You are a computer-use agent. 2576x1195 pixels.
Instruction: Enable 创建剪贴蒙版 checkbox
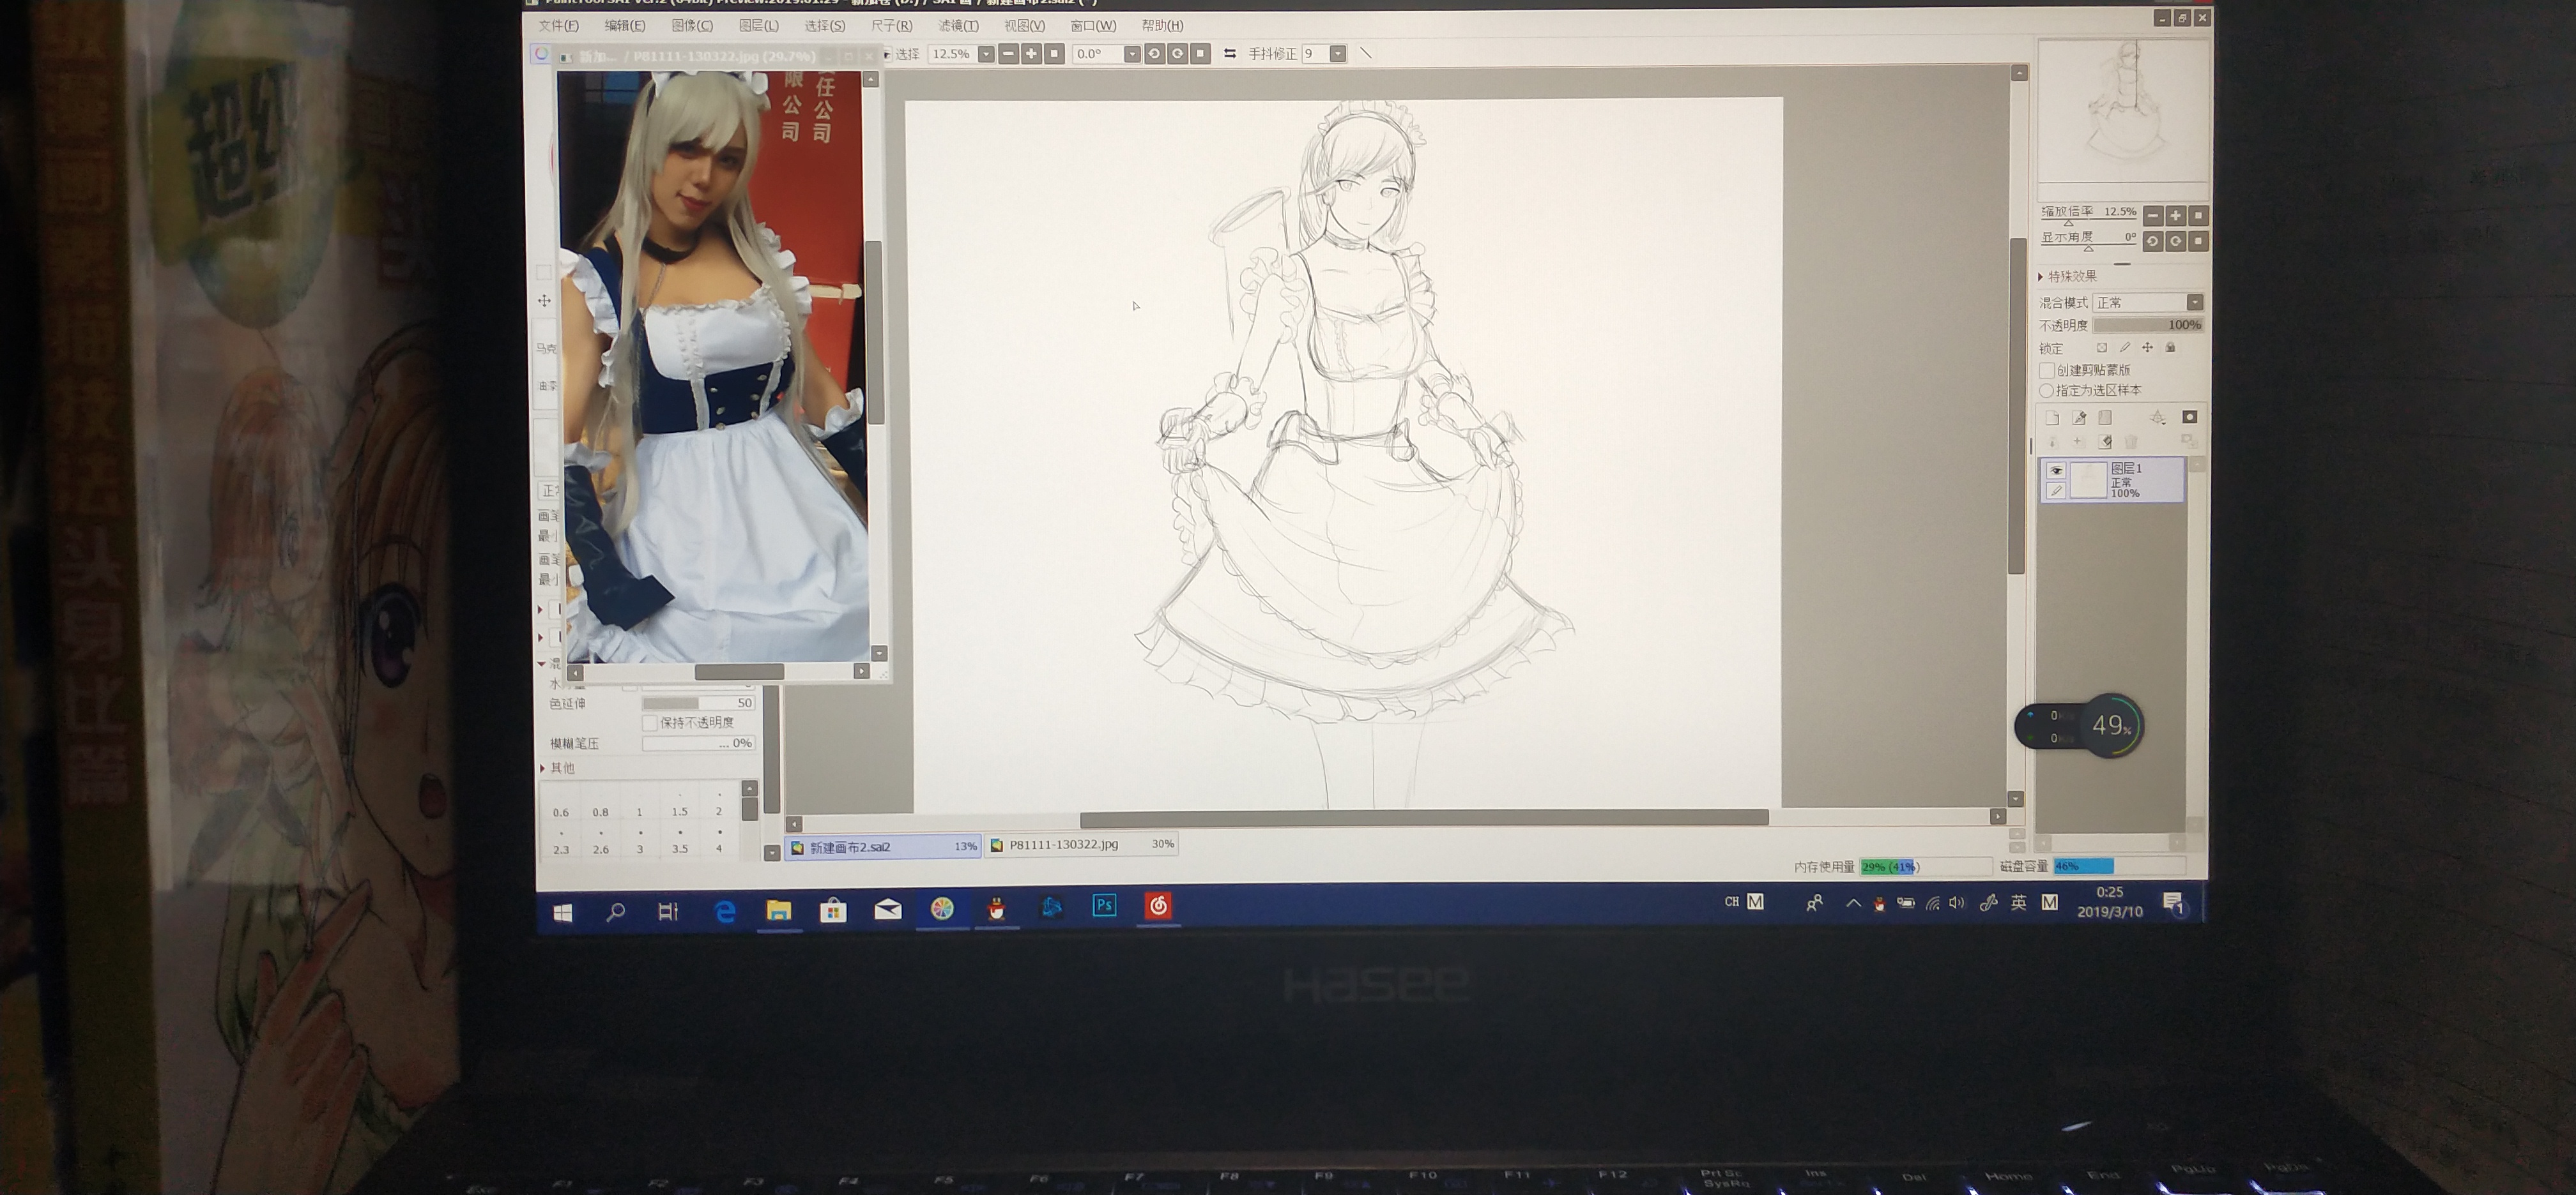click(2047, 371)
